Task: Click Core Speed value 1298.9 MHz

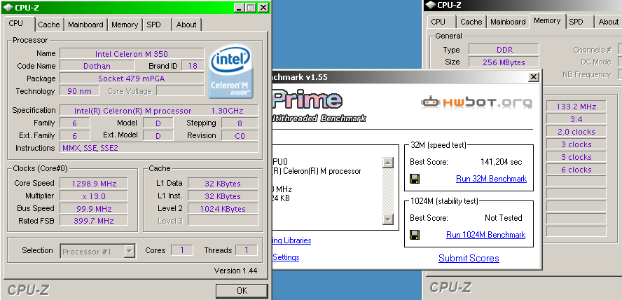Action: [x=94, y=184]
